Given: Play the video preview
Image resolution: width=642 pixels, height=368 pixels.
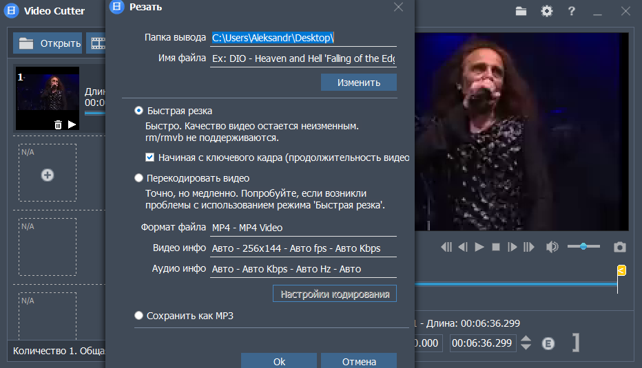Looking at the screenshot, I should [x=479, y=247].
